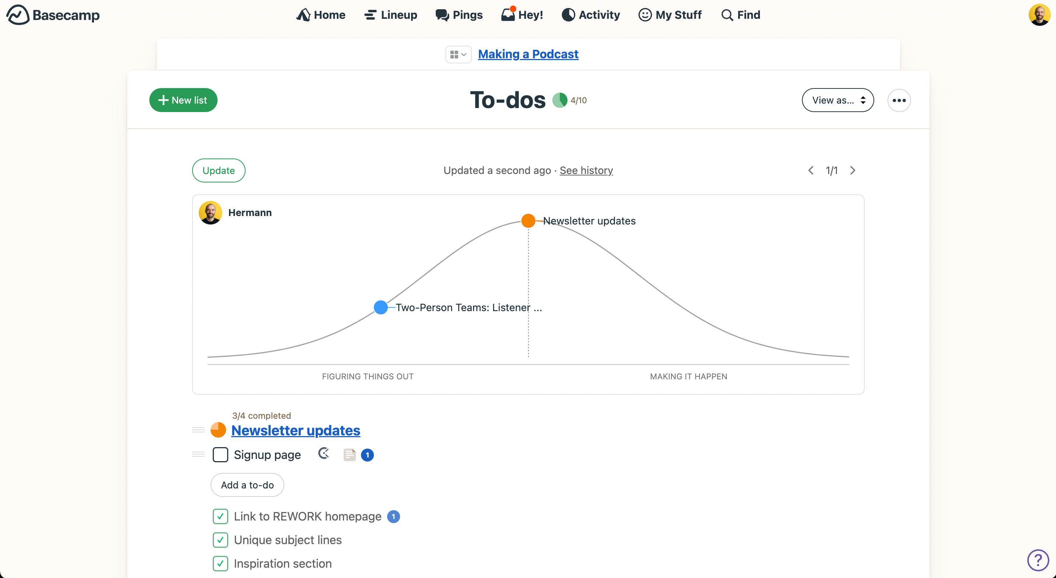This screenshot has width=1056, height=578.
Task: Go to next hill chart snapshot
Action: [853, 171]
